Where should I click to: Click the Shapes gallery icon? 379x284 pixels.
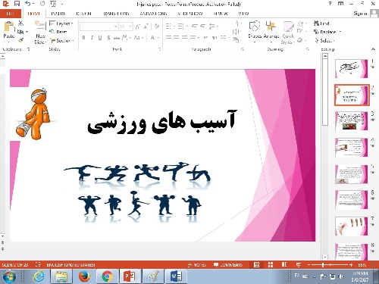tap(255, 26)
